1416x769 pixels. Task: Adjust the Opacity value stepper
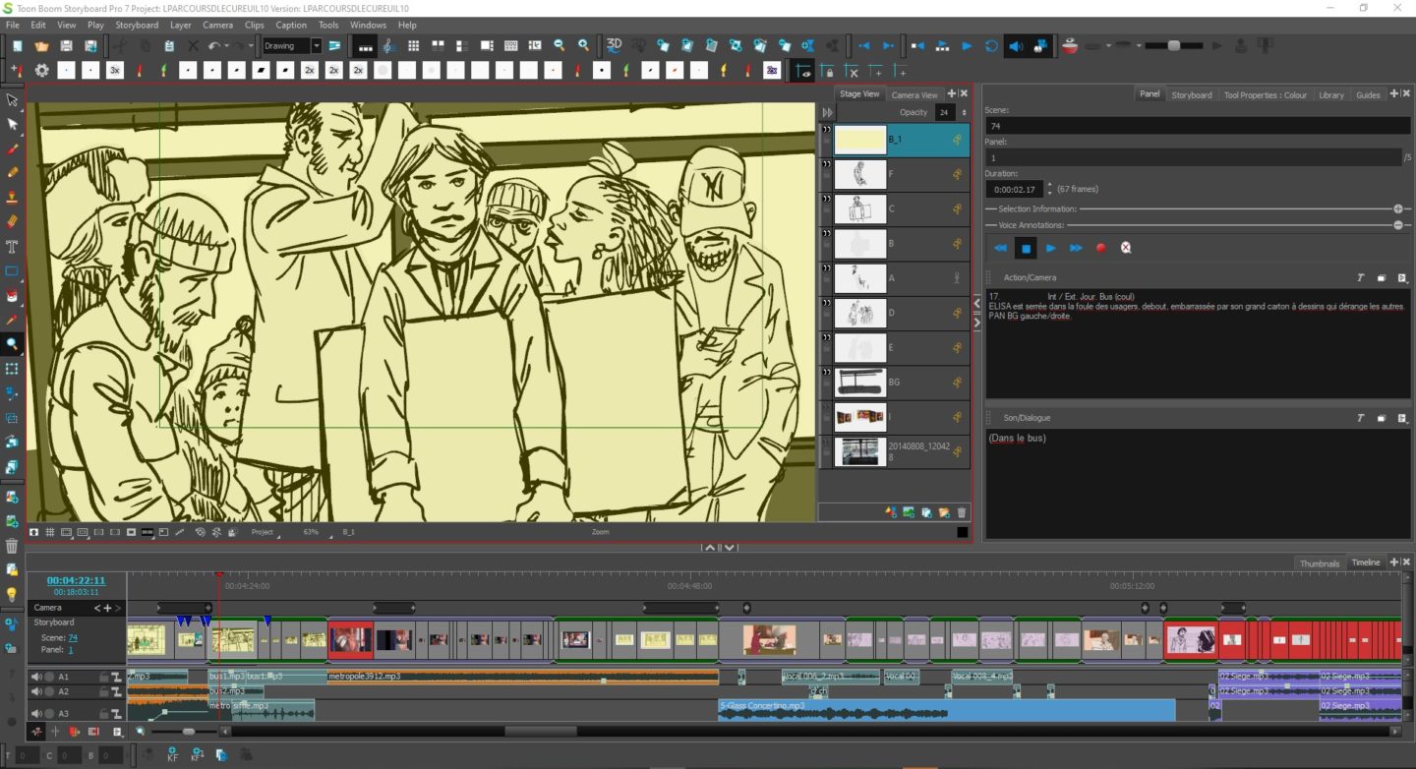point(962,112)
